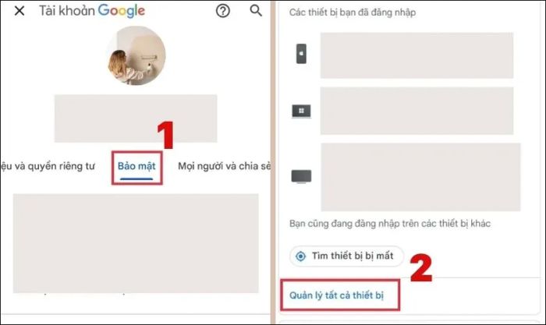Click the target icon in Tìm thiết bị button
Image resolution: width=546 pixels, height=325 pixels.
[x=300, y=256]
